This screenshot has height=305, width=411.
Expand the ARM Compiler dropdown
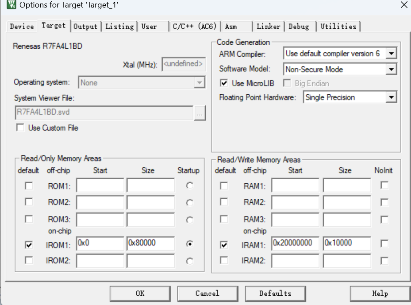coord(392,54)
